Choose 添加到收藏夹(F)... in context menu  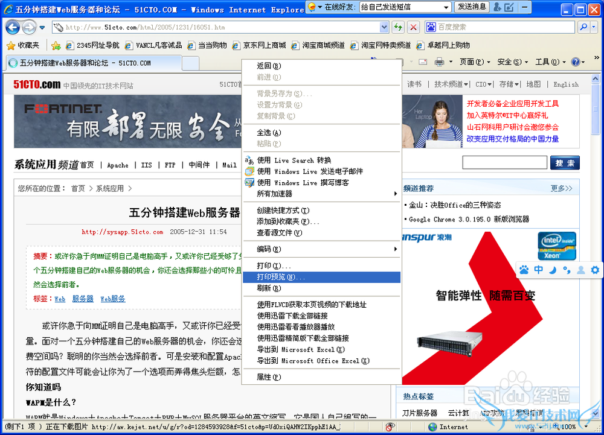[322, 222]
